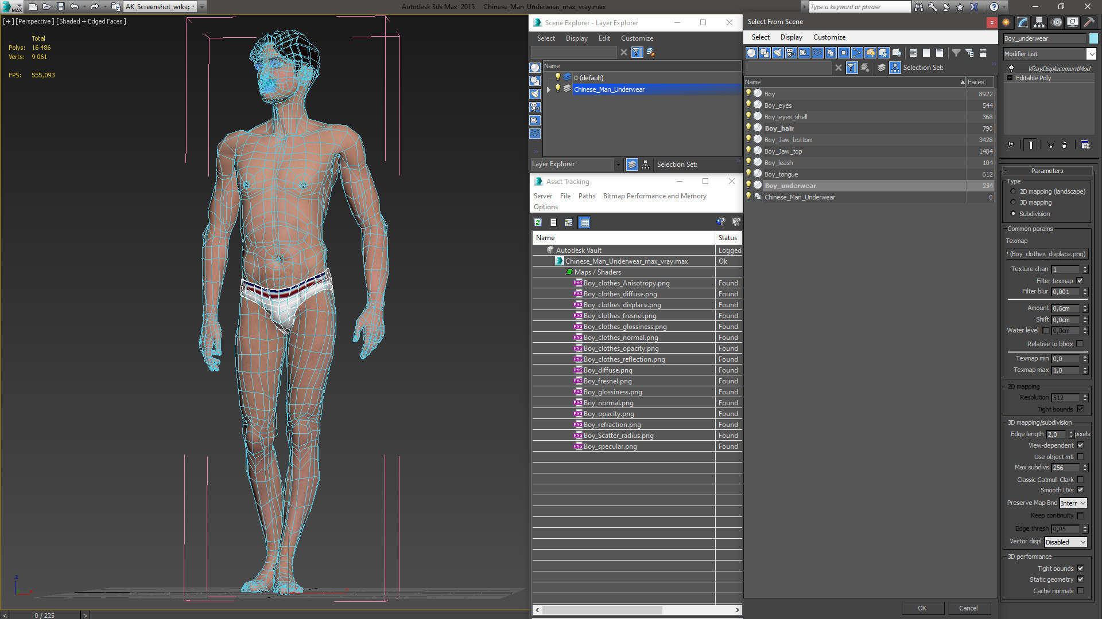Open Customize menu in Select From Scene
This screenshot has width=1102, height=619.
829,37
